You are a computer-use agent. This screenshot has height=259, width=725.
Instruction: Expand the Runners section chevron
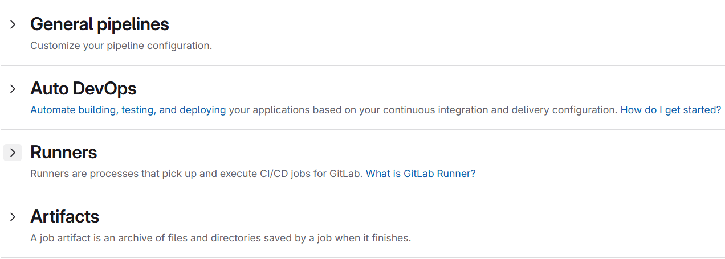tap(13, 153)
